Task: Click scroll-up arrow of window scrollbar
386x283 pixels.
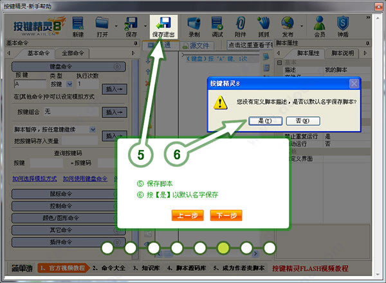Action: coord(378,18)
